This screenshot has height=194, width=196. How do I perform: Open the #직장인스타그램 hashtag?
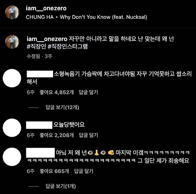(x=68, y=46)
